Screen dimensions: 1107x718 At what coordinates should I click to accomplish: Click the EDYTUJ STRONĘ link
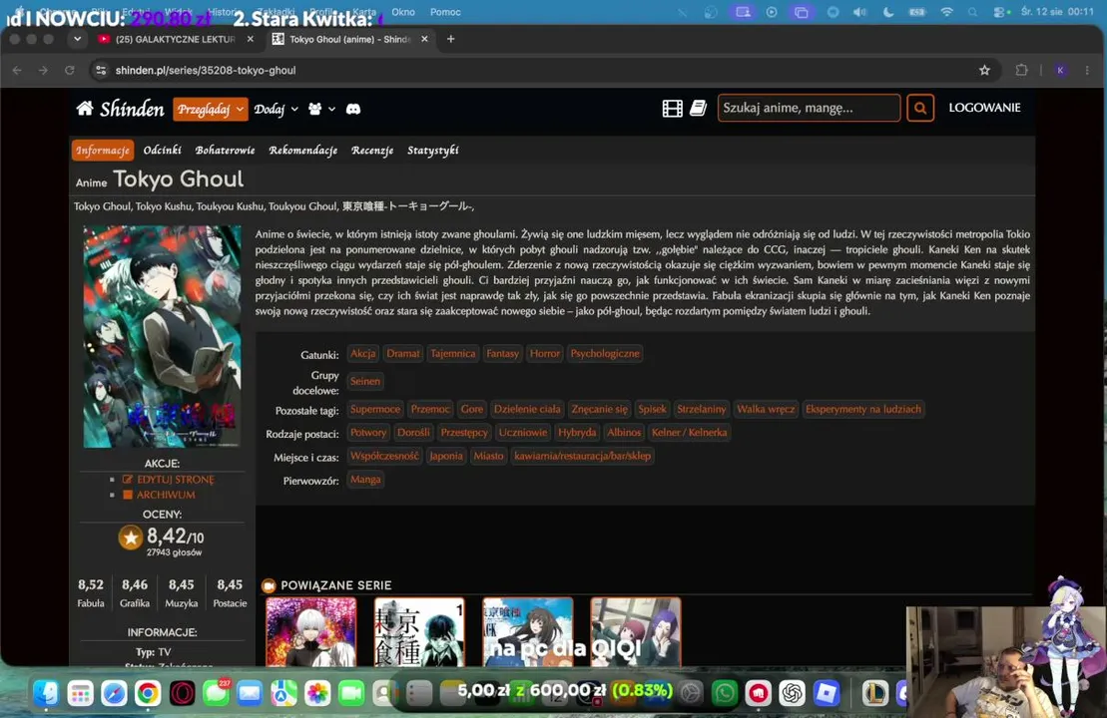click(175, 479)
